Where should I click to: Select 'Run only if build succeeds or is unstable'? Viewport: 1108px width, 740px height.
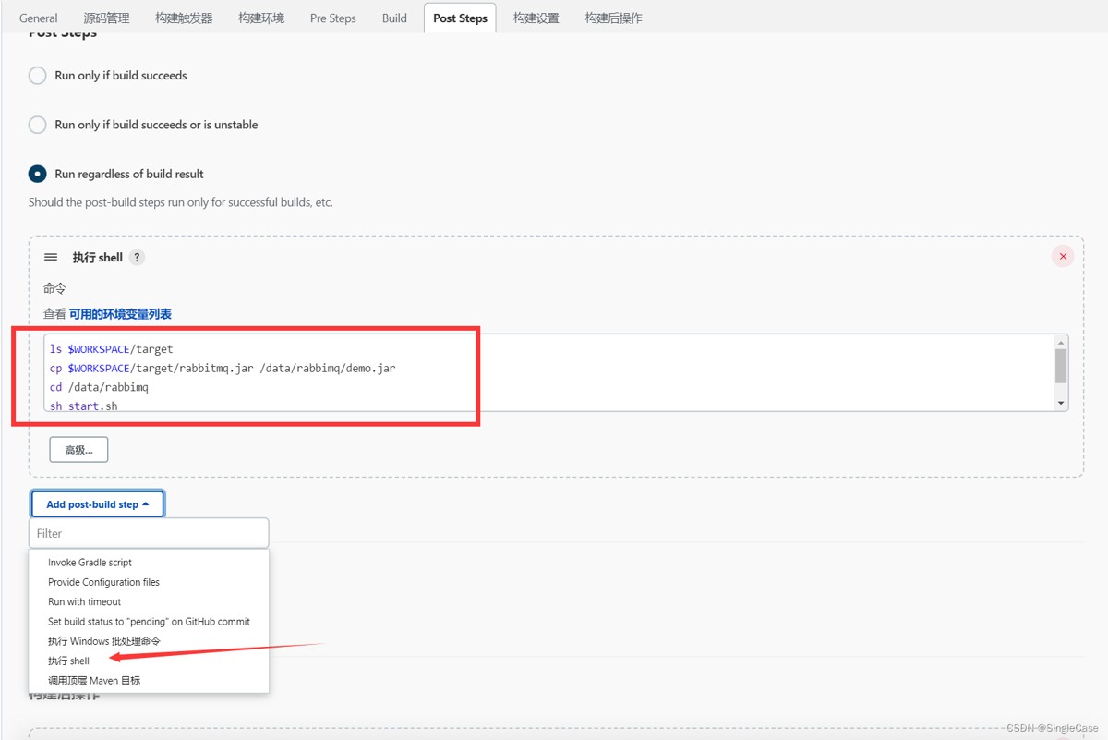(x=38, y=125)
